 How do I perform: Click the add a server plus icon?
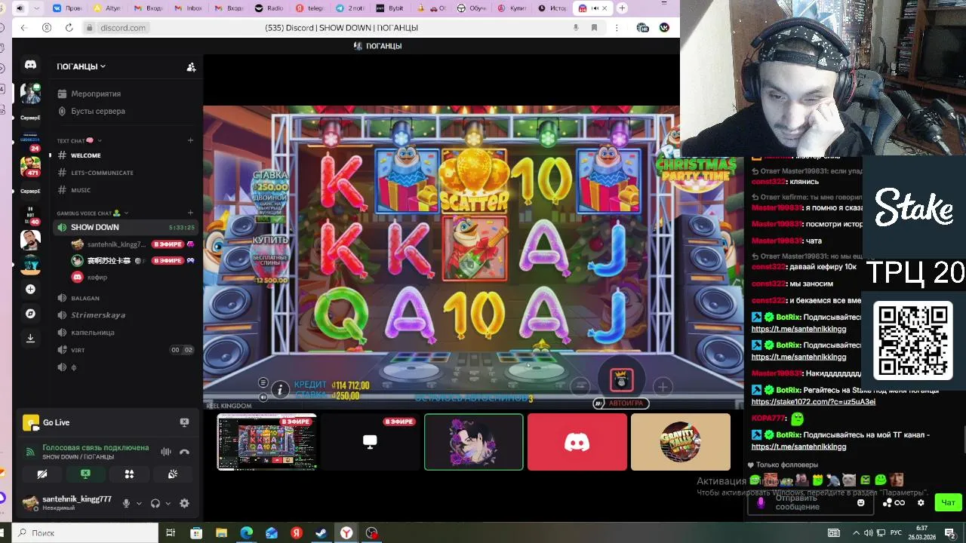point(30,290)
